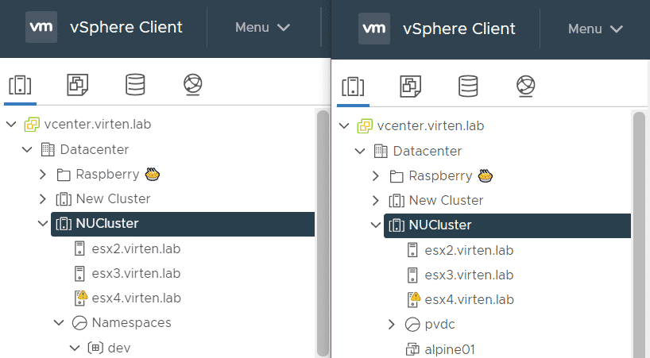The image size is (650, 358).
Task: Expand New Cluster in left window
Action: pyautogui.click(x=43, y=199)
